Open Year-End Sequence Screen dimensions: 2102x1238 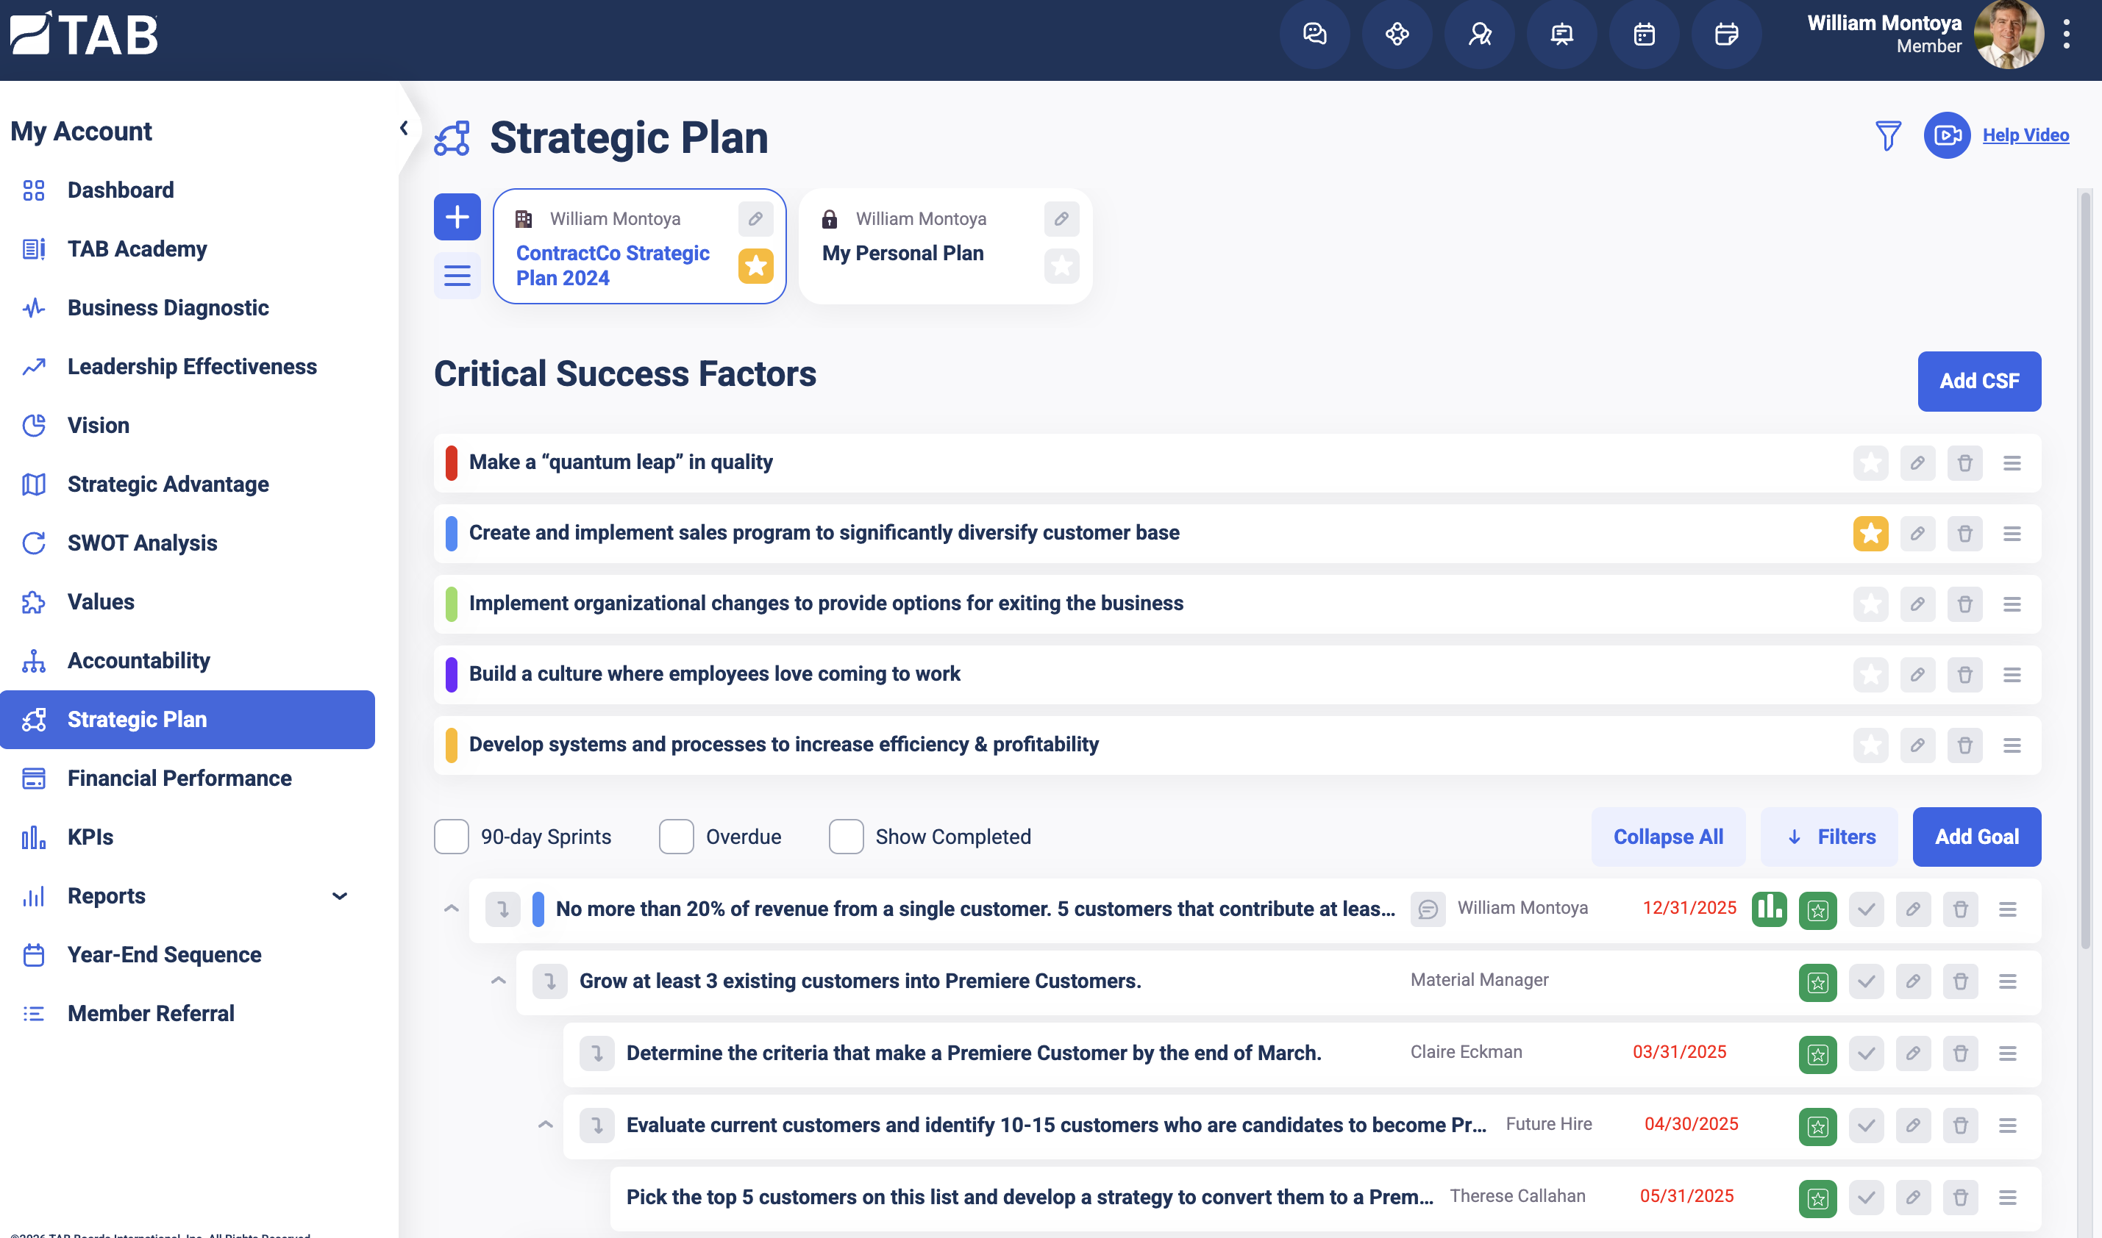165,954
